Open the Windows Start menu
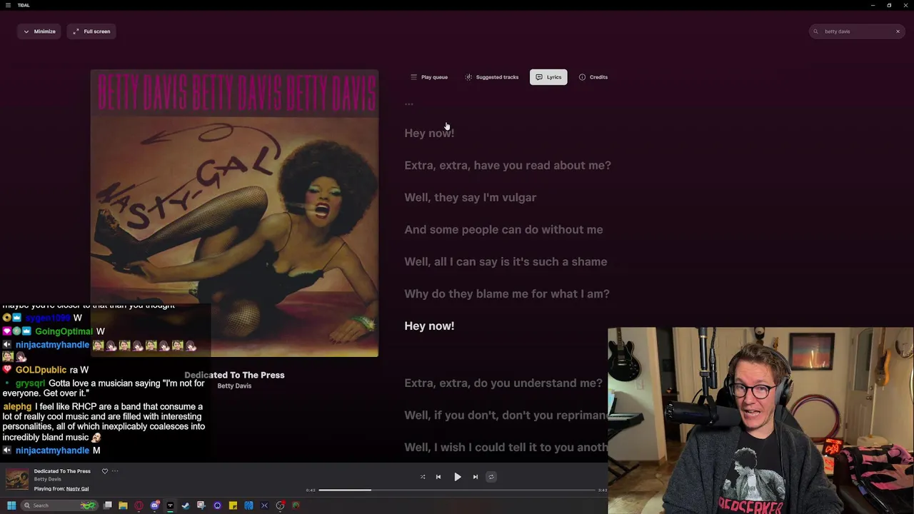The height and width of the screenshot is (514, 914). click(11, 505)
